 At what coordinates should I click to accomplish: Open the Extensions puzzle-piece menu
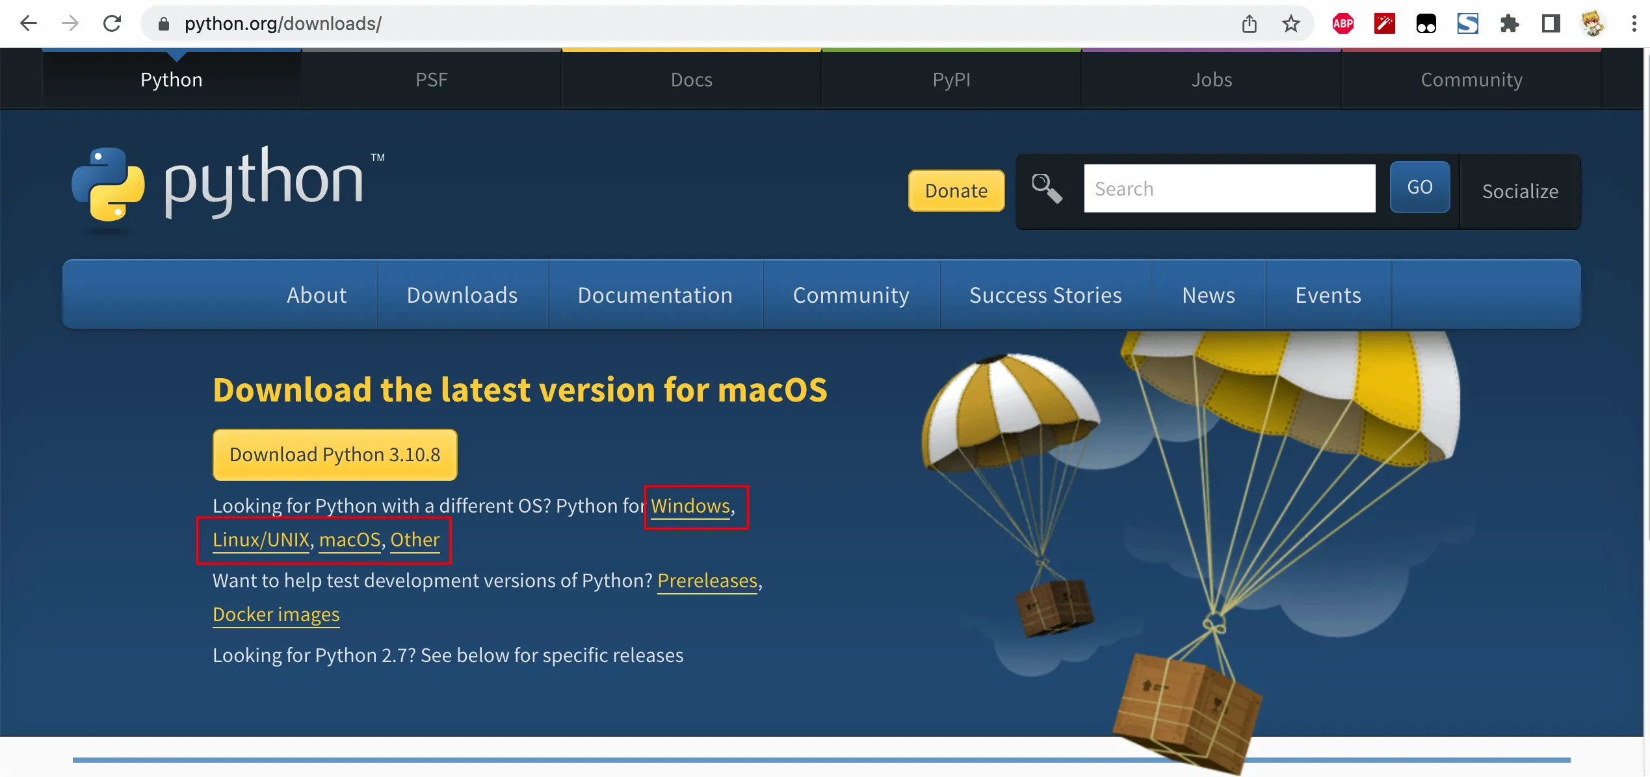click(x=1510, y=23)
